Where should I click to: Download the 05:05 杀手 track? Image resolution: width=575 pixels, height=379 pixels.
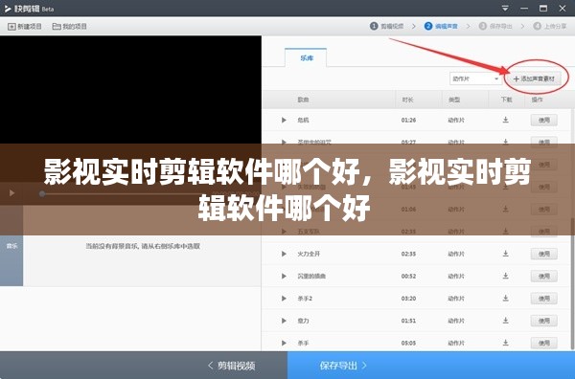(506, 343)
